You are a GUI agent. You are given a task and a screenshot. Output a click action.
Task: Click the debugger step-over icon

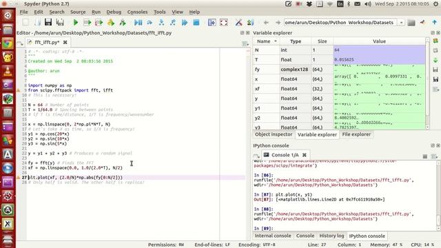pyautogui.click(x=150, y=23)
